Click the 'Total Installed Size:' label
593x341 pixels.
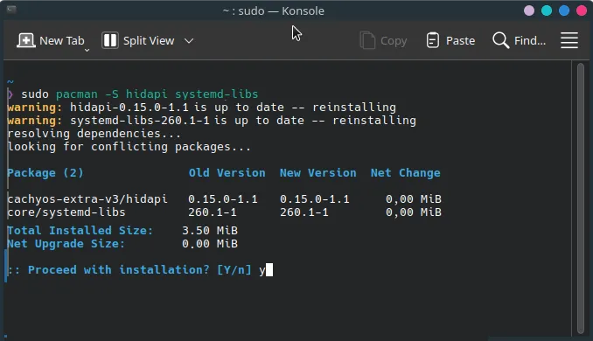pyautogui.click(x=80, y=231)
